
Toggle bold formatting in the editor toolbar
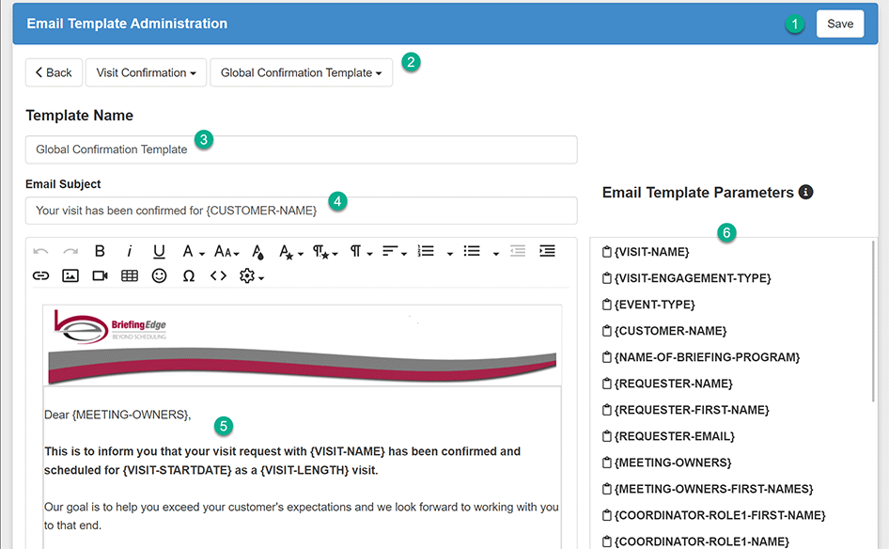click(x=100, y=250)
